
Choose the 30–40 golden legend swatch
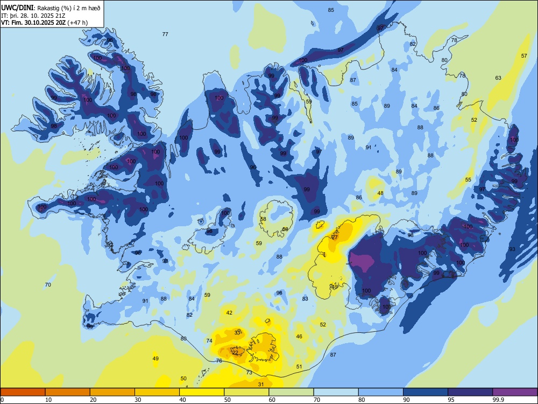[157, 392]
